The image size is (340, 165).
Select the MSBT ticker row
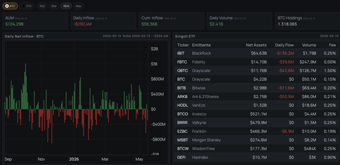pyautogui.click(x=257, y=140)
